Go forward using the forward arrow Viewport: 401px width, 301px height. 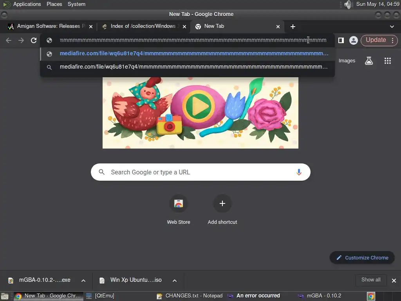tap(21, 40)
